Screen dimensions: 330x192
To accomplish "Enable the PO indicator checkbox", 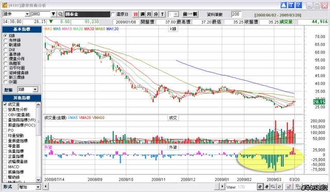I will click(5, 130).
